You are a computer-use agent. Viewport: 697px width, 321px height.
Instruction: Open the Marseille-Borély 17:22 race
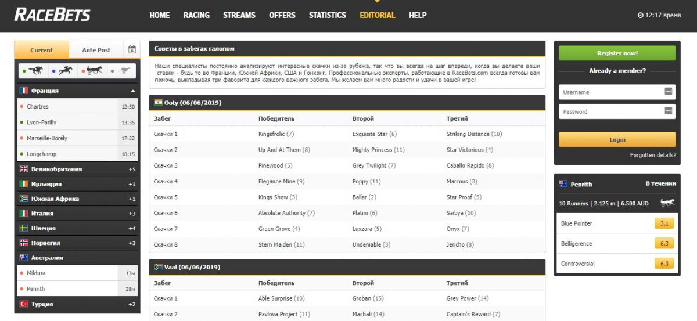[77, 138]
